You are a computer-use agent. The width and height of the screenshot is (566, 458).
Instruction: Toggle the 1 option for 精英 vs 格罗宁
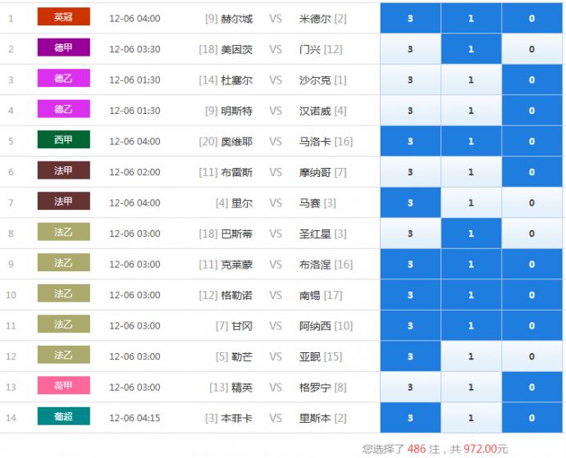(471, 388)
